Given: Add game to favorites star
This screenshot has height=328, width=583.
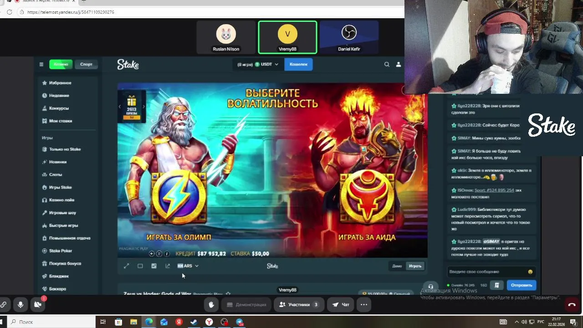Looking at the screenshot, I should [229, 294].
